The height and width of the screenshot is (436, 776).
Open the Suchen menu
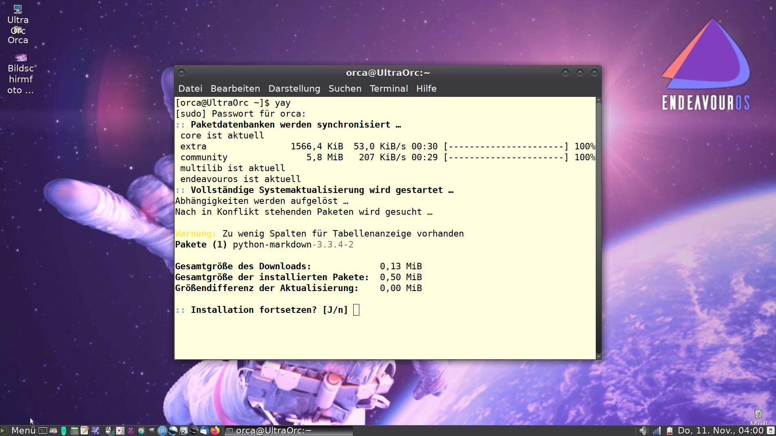click(345, 88)
